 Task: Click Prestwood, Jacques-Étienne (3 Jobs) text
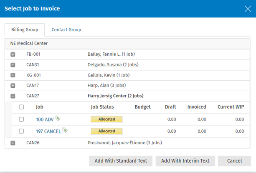click(125, 143)
